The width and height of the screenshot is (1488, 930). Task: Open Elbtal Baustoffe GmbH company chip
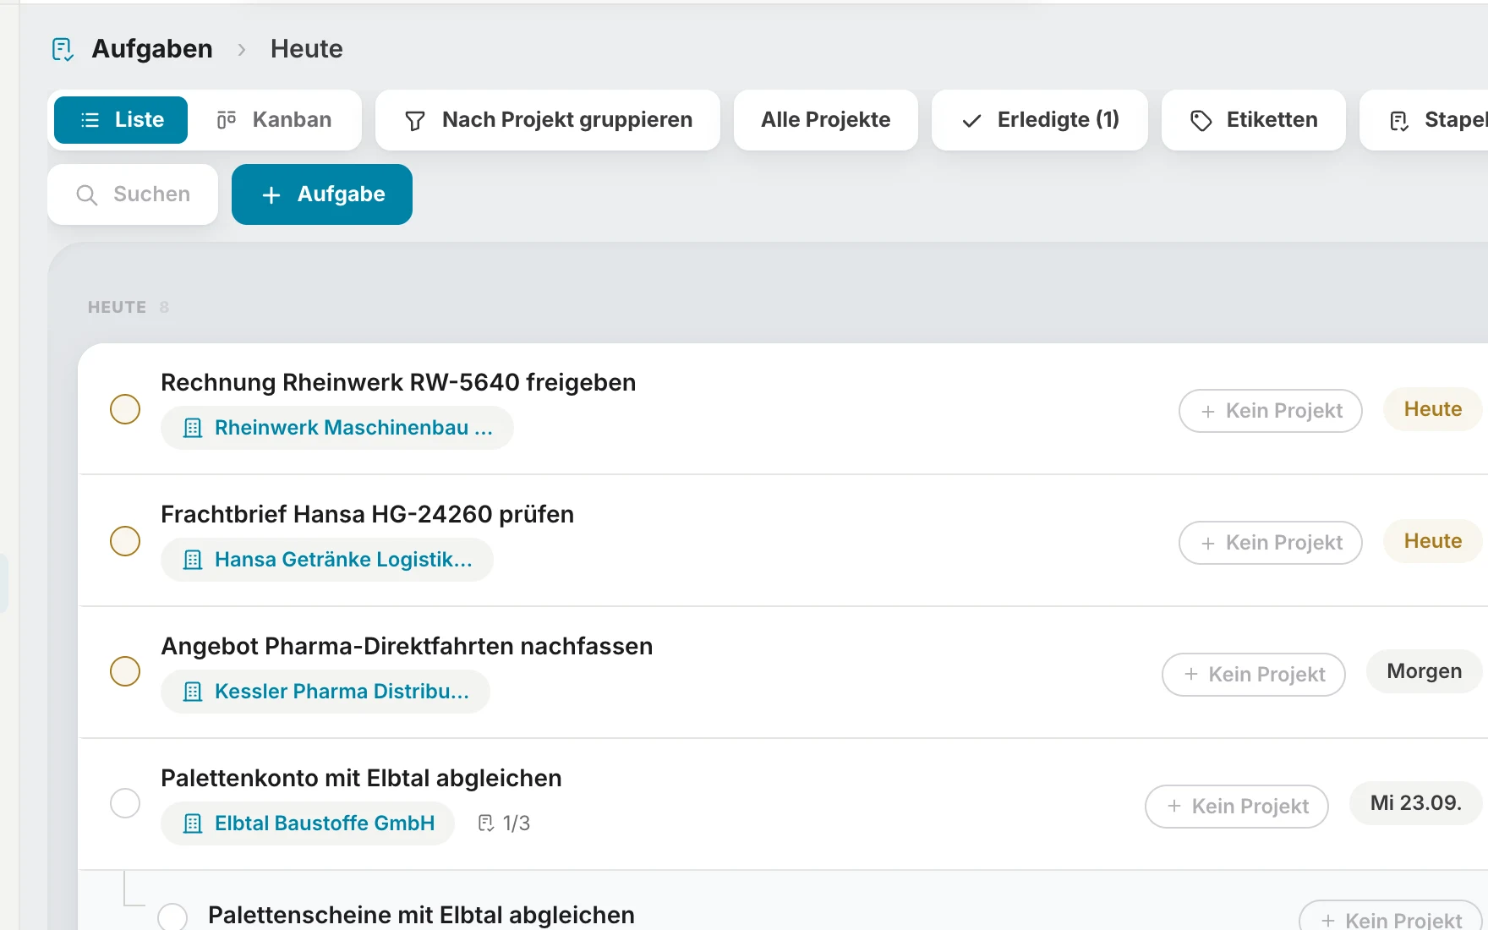pyautogui.click(x=308, y=823)
